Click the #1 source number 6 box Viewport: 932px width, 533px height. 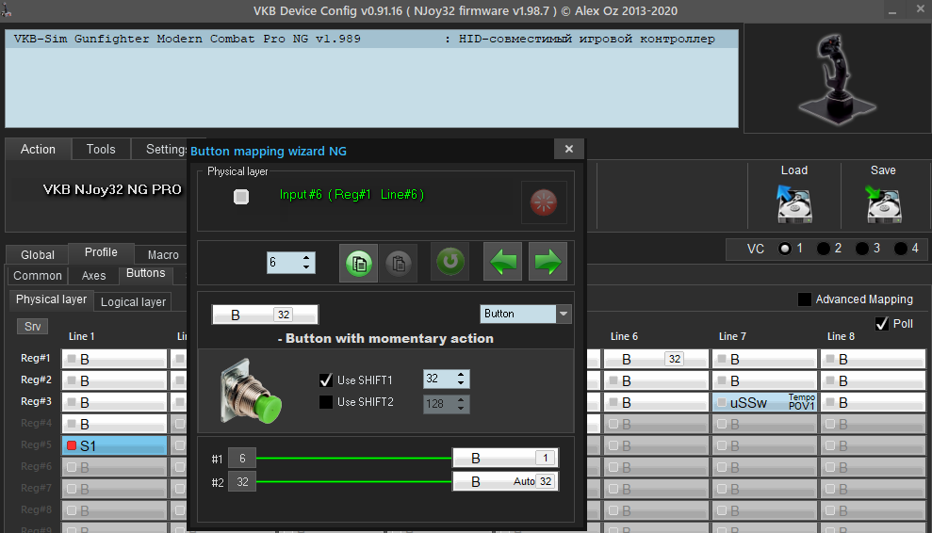tap(242, 458)
